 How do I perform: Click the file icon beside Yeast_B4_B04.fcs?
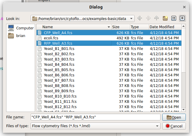pos(39,64)
